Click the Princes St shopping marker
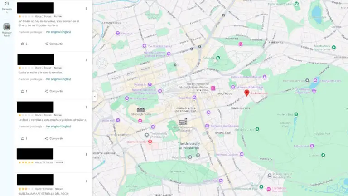Screen dimensions: 348x196 [150, 84]
